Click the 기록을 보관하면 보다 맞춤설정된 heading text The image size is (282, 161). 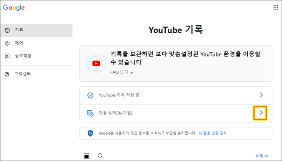tap(186, 58)
